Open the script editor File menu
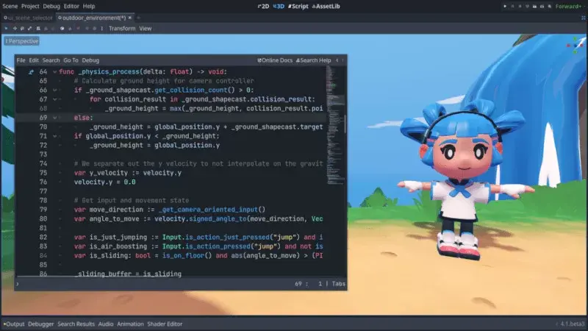588x331 pixels. [21, 60]
